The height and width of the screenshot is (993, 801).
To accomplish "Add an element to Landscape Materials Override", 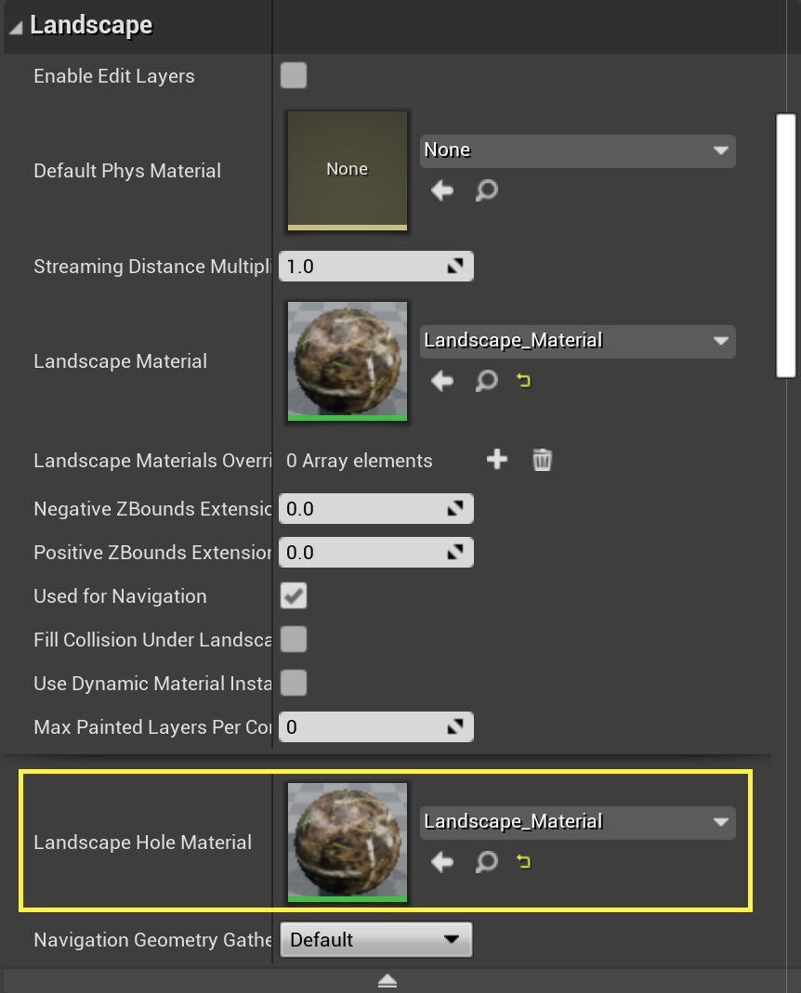I will coord(497,459).
